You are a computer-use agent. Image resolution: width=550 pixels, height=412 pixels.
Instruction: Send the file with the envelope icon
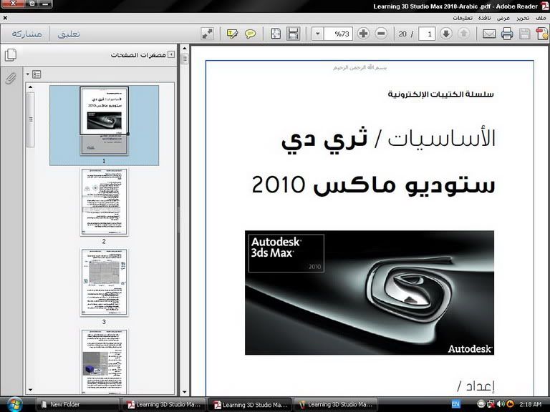click(489, 34)
